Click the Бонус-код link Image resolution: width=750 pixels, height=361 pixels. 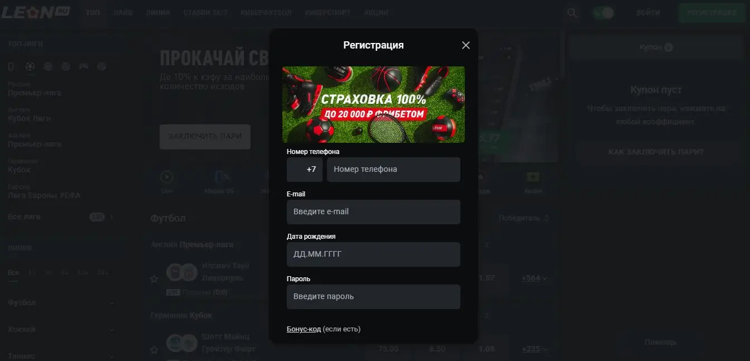point(304,329)
